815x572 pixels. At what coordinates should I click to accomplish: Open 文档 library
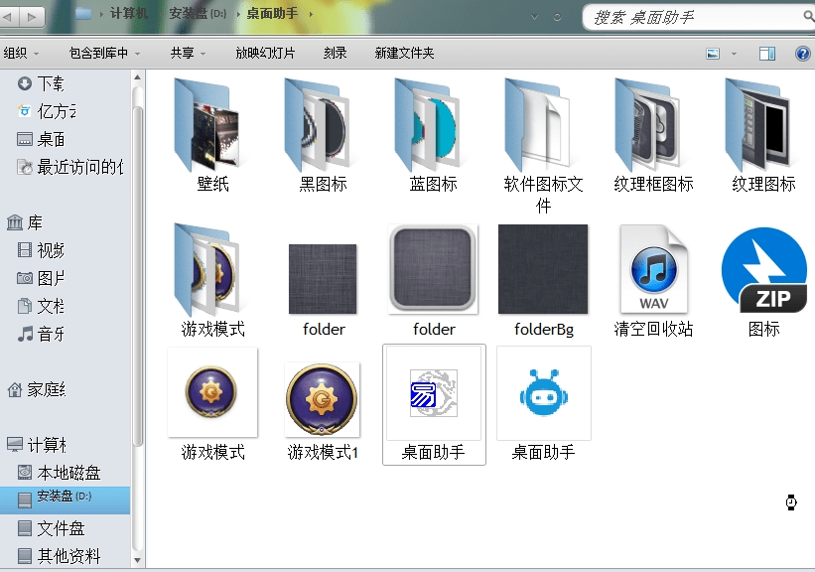pyautogui.click(x=41, y=306)
